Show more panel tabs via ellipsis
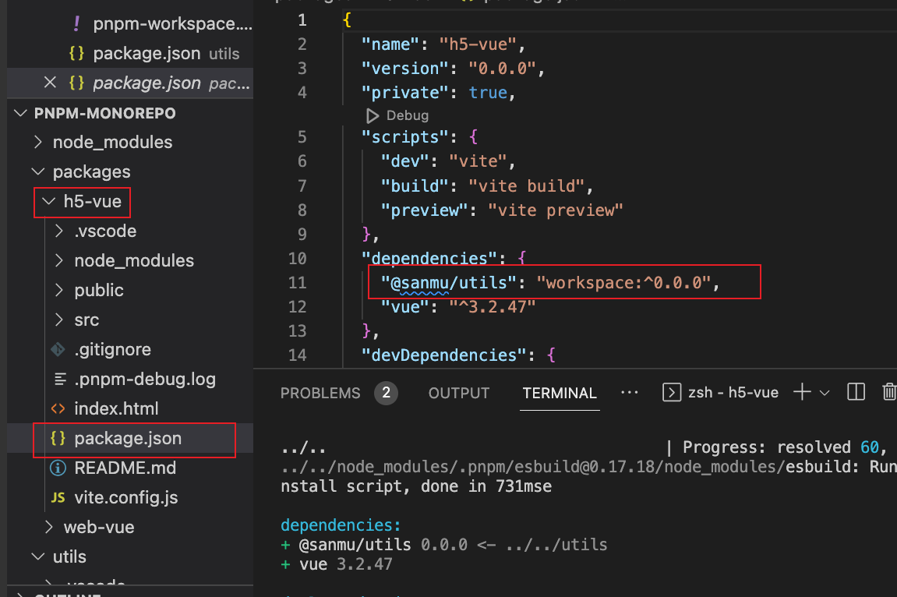The width and height of the screenshot is (897, 597). (629, 392)
